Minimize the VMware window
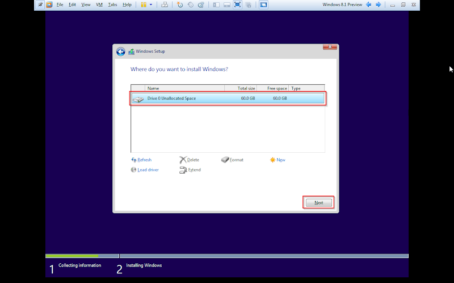 pyautogui.click(x=393, y=5)
